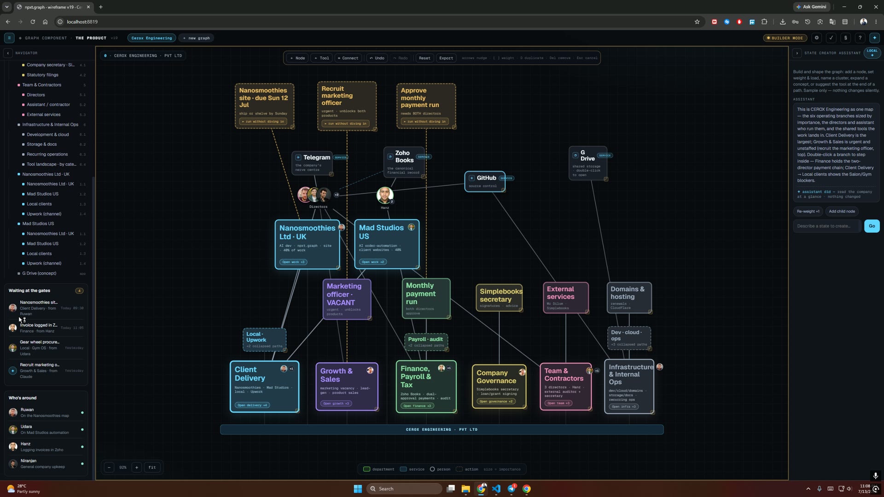Click the avatar on the Mad Studios US card
884x497 pixels.
click(412, 227)
